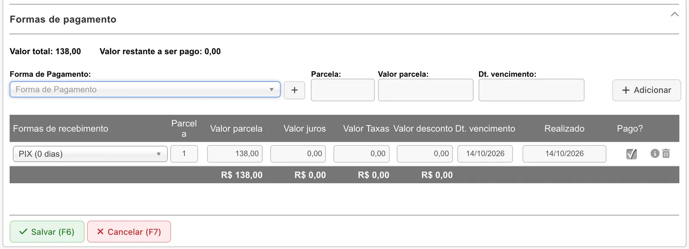Click the Valor juros column header

304,128
